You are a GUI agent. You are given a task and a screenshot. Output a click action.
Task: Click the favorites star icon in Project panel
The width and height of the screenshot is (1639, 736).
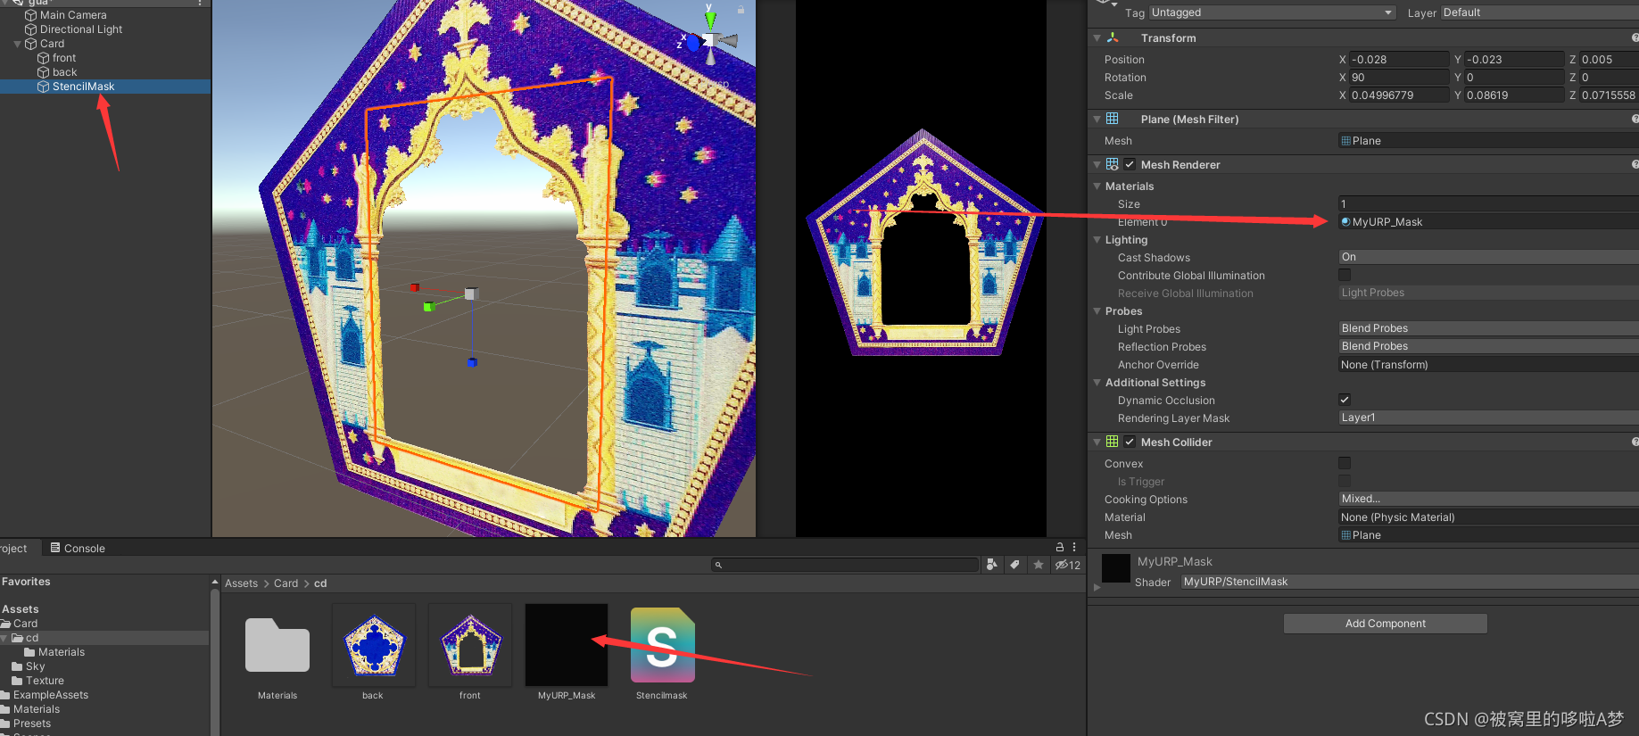click(x=1039, y=565)
